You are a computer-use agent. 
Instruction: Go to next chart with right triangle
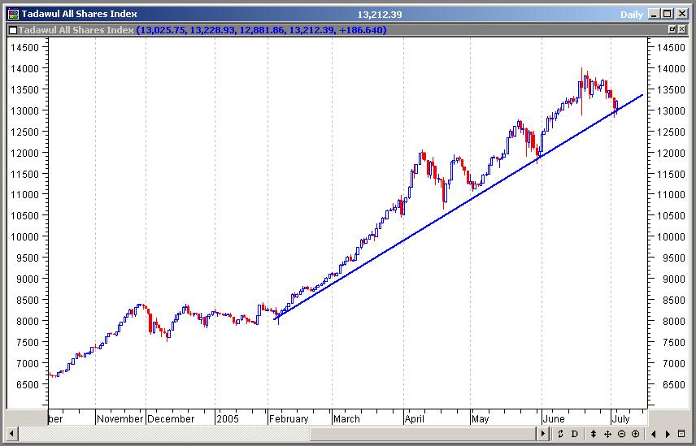point(668,434)
